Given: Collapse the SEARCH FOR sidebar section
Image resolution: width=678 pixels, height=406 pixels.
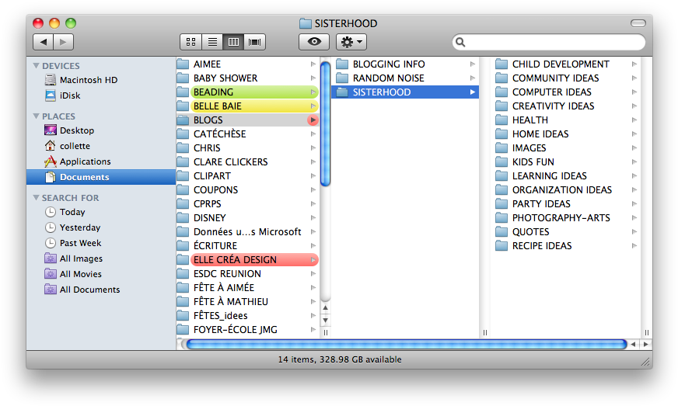Looking at the screenshot, I should point(37,198).
